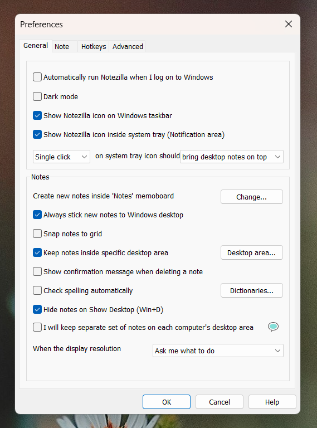Click the Preferences window title
This screenshot has height=428, width=317.
(41, 25)
